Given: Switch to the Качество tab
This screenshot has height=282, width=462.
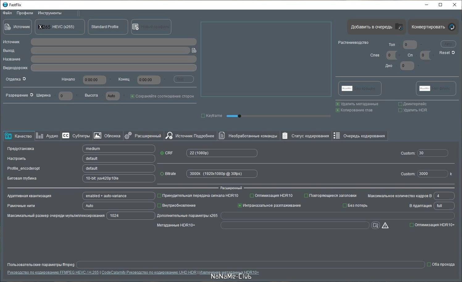Looking at the screenshot, I should pos(19,136).
